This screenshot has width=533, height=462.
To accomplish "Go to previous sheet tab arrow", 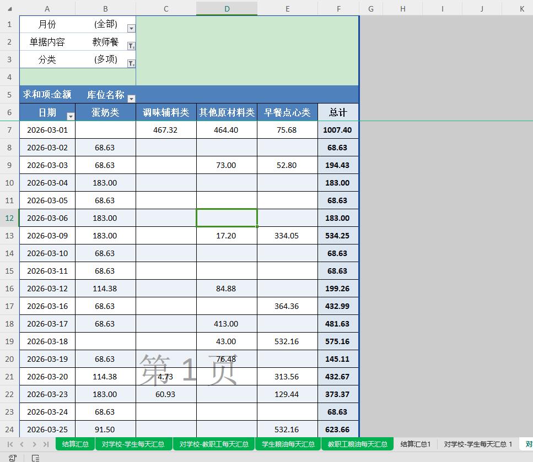I will 21,444.
